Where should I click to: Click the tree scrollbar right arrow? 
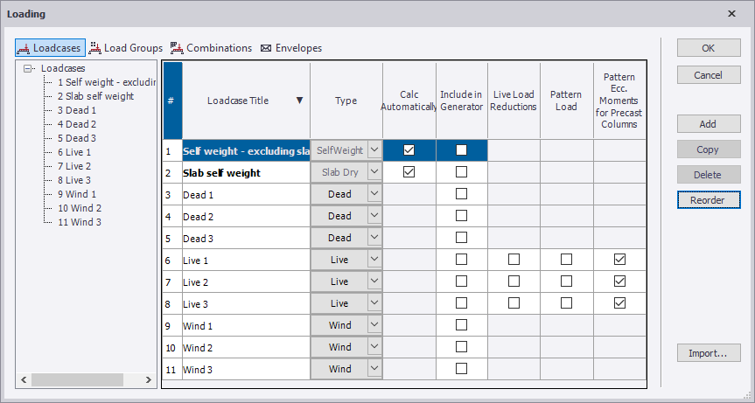(149, 379)
